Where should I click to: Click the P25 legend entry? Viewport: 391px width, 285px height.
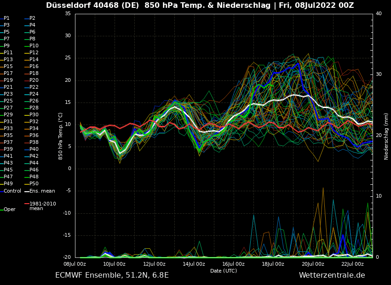click(8, 101)
